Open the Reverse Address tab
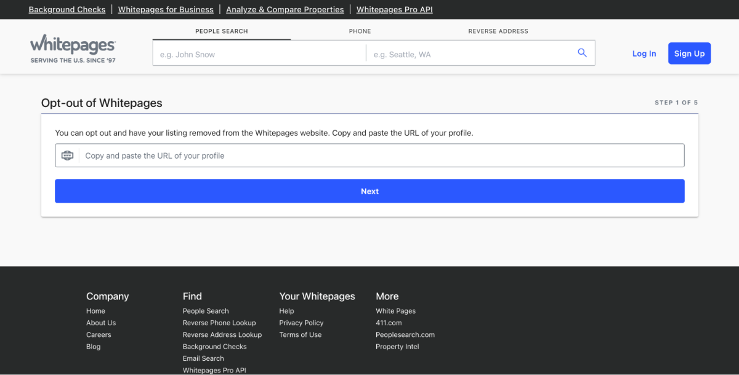Screen dimensions: 739x375 498,31
